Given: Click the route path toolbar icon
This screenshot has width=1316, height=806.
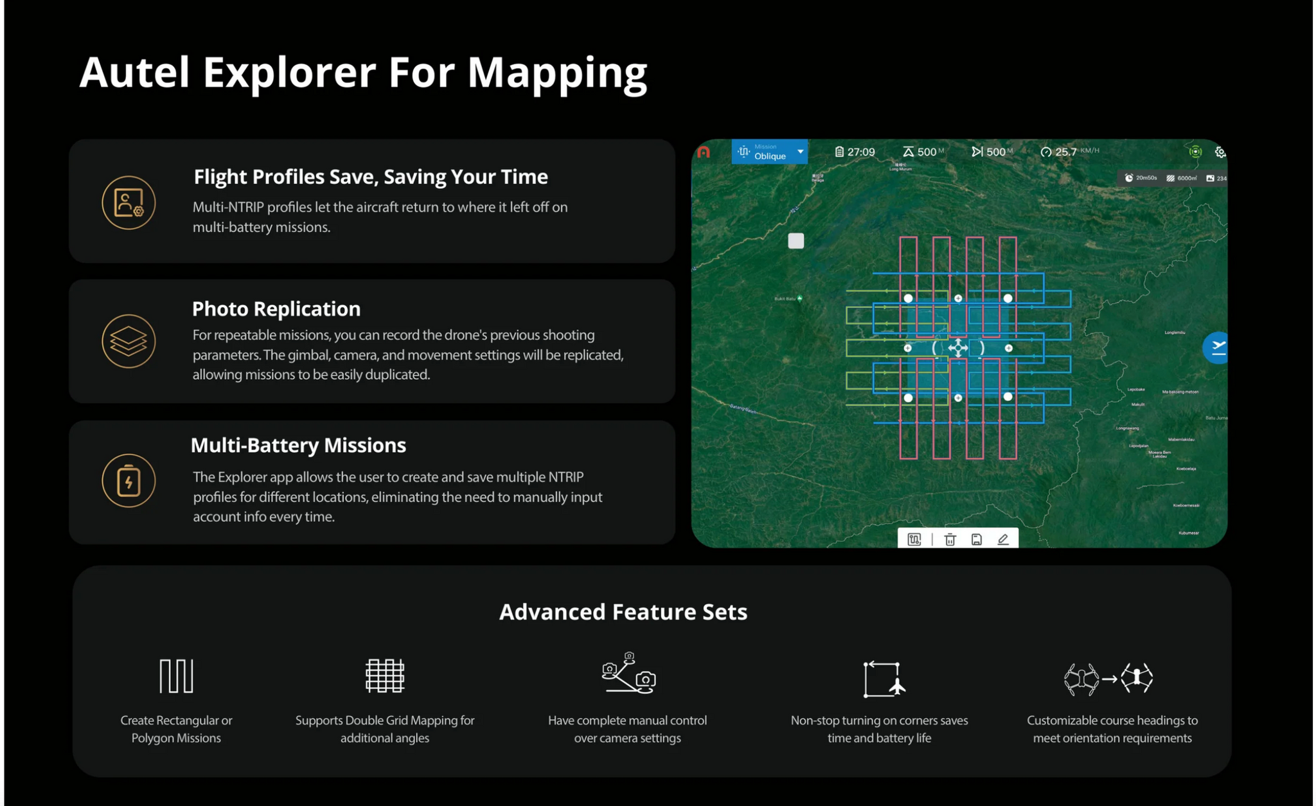Looking at the screenshot, I should pyautogui.click(x=914, y=539).
